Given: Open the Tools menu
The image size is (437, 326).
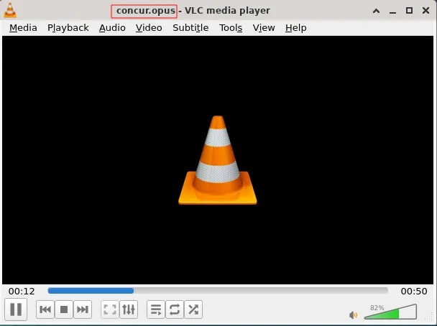Looking at the screenshot, I should click(231, 28).
